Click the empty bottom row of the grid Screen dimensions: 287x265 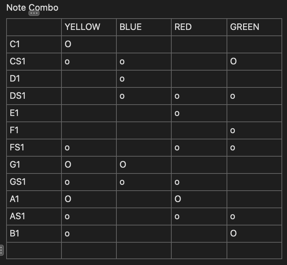(x=143, y=251)
